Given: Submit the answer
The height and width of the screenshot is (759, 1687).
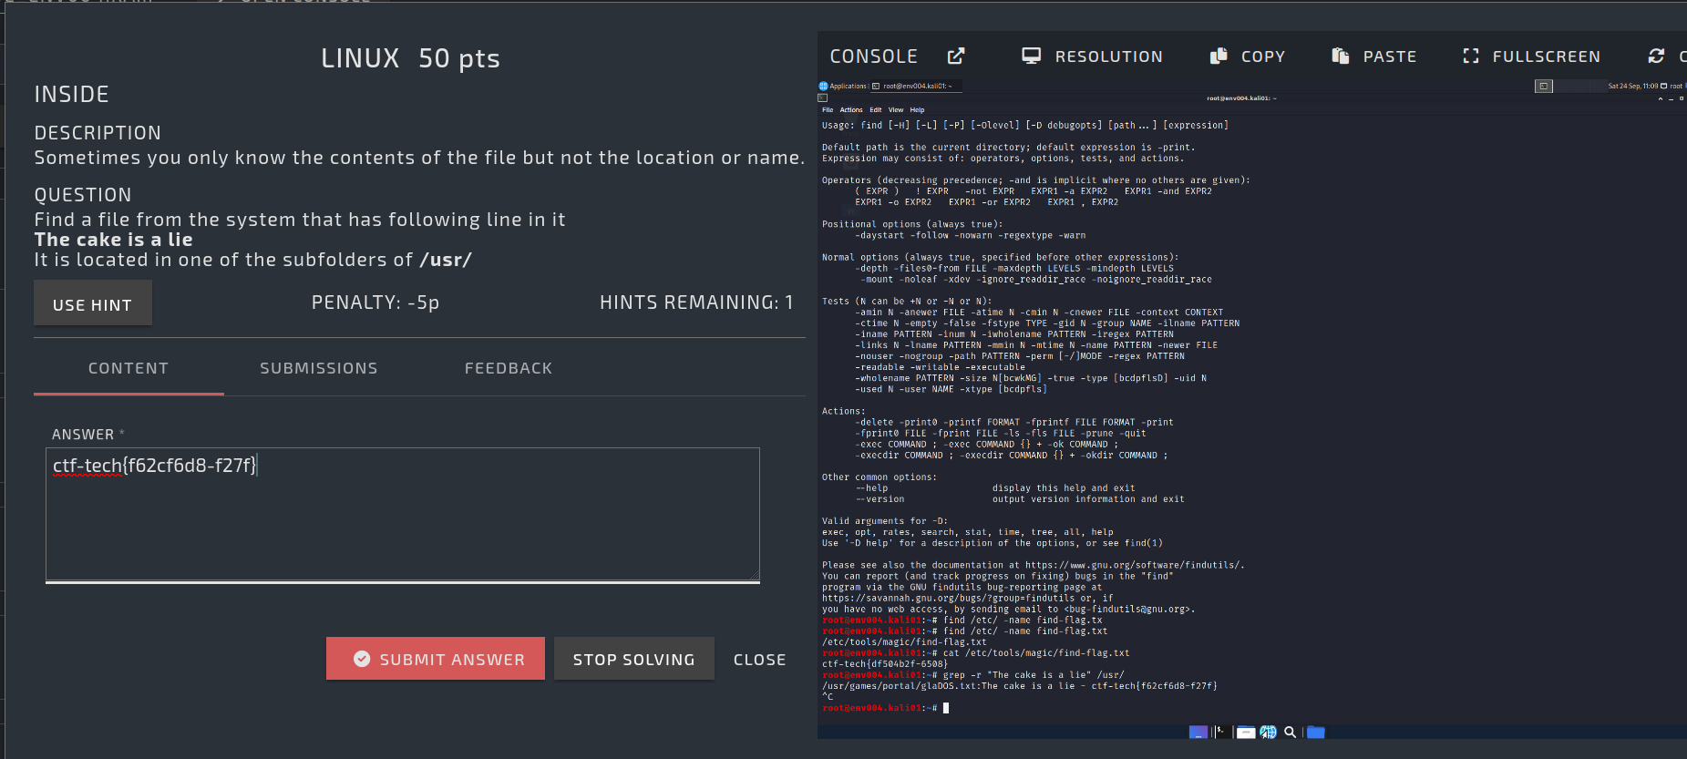Looking at the screenshot, I should click(x=435, y=659).
